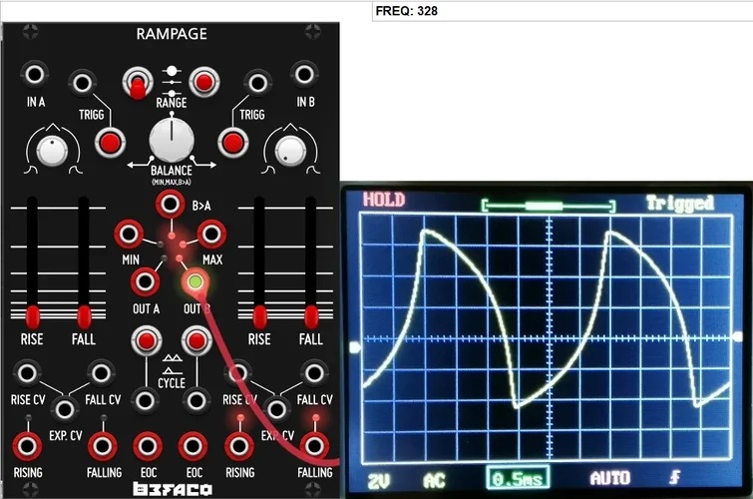Click the right channel RISE slider handle
753x499 pixels.
pyautogui.click(x=259, y=316)
